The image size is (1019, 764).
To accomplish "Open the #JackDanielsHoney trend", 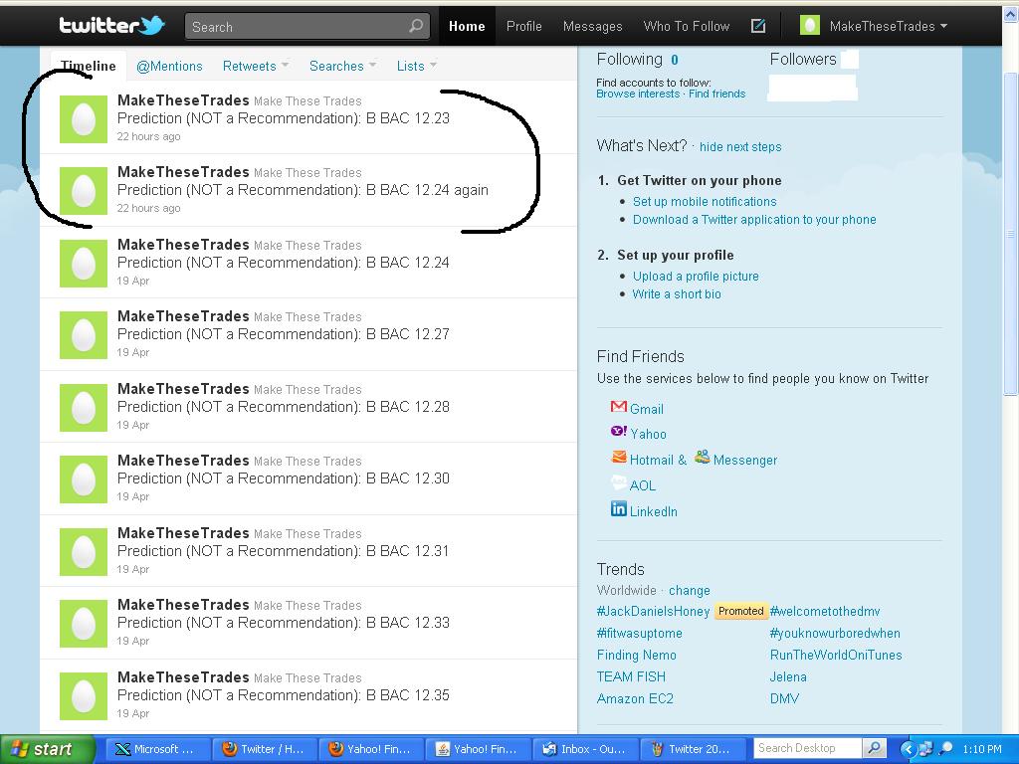I will pyautogui.click(x=653, y=612).
